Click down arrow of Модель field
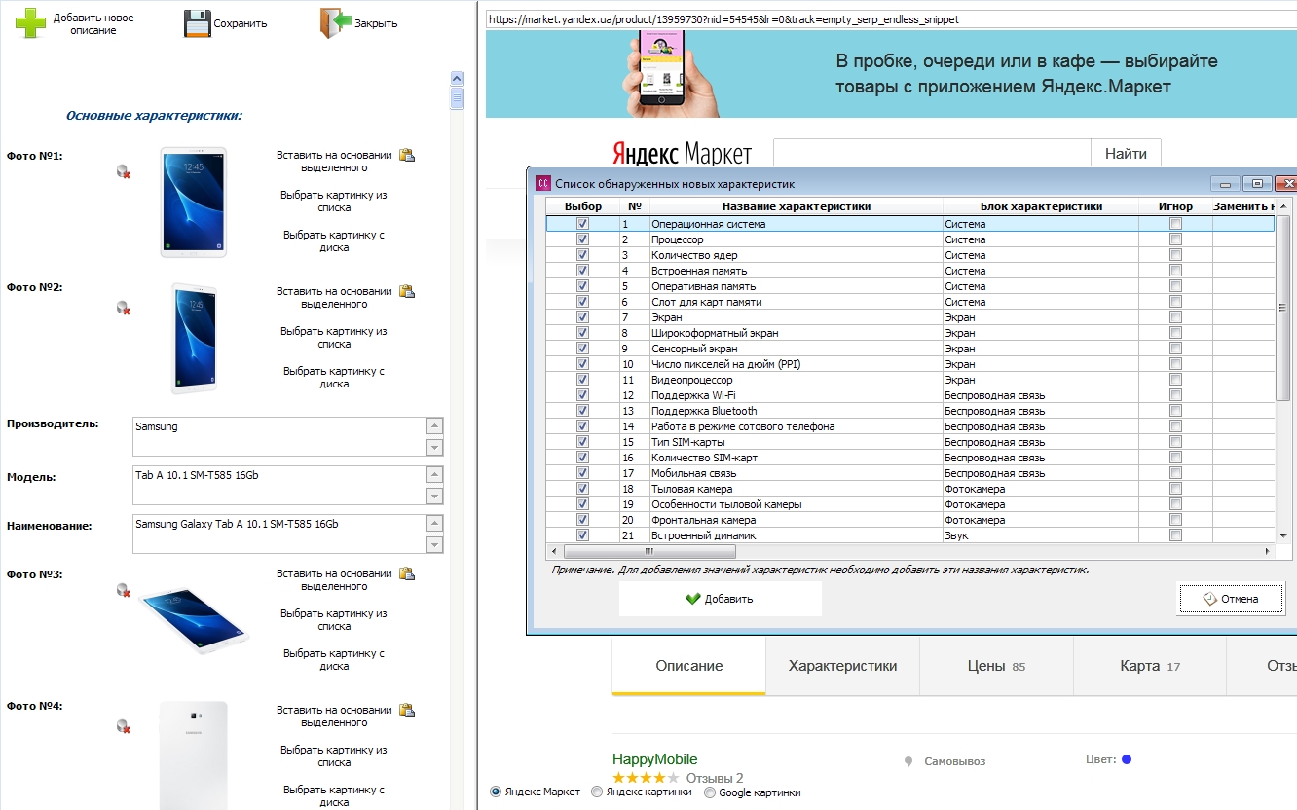Image resolution: width=1297 pixels, height=810 pixels. point(434,496)
